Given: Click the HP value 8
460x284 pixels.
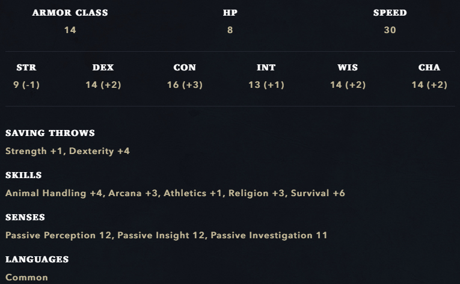Looking at the screenshot, I should (x=230, y=30).
